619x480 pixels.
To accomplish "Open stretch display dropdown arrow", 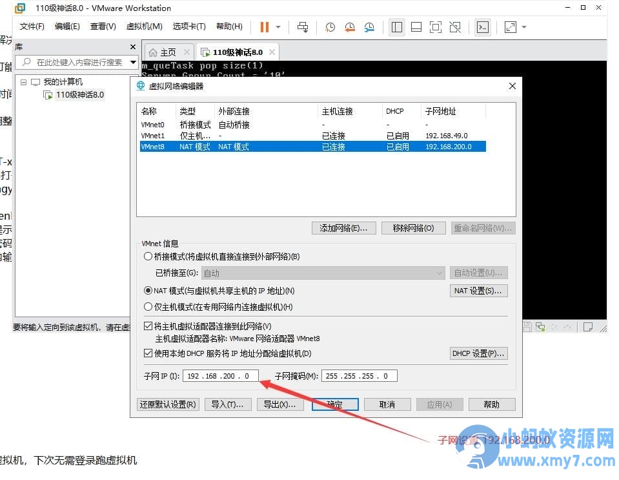I will [x=524, y=27].
